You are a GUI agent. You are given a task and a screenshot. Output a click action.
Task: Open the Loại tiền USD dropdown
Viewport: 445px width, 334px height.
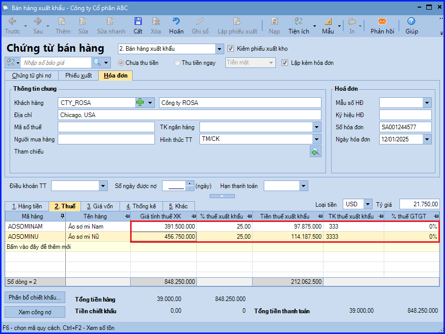(368, 204)
